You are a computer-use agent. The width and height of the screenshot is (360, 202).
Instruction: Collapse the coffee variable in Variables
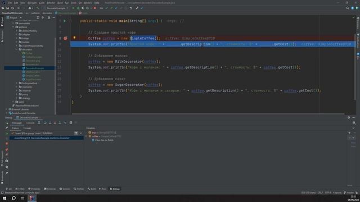[87, 136]
